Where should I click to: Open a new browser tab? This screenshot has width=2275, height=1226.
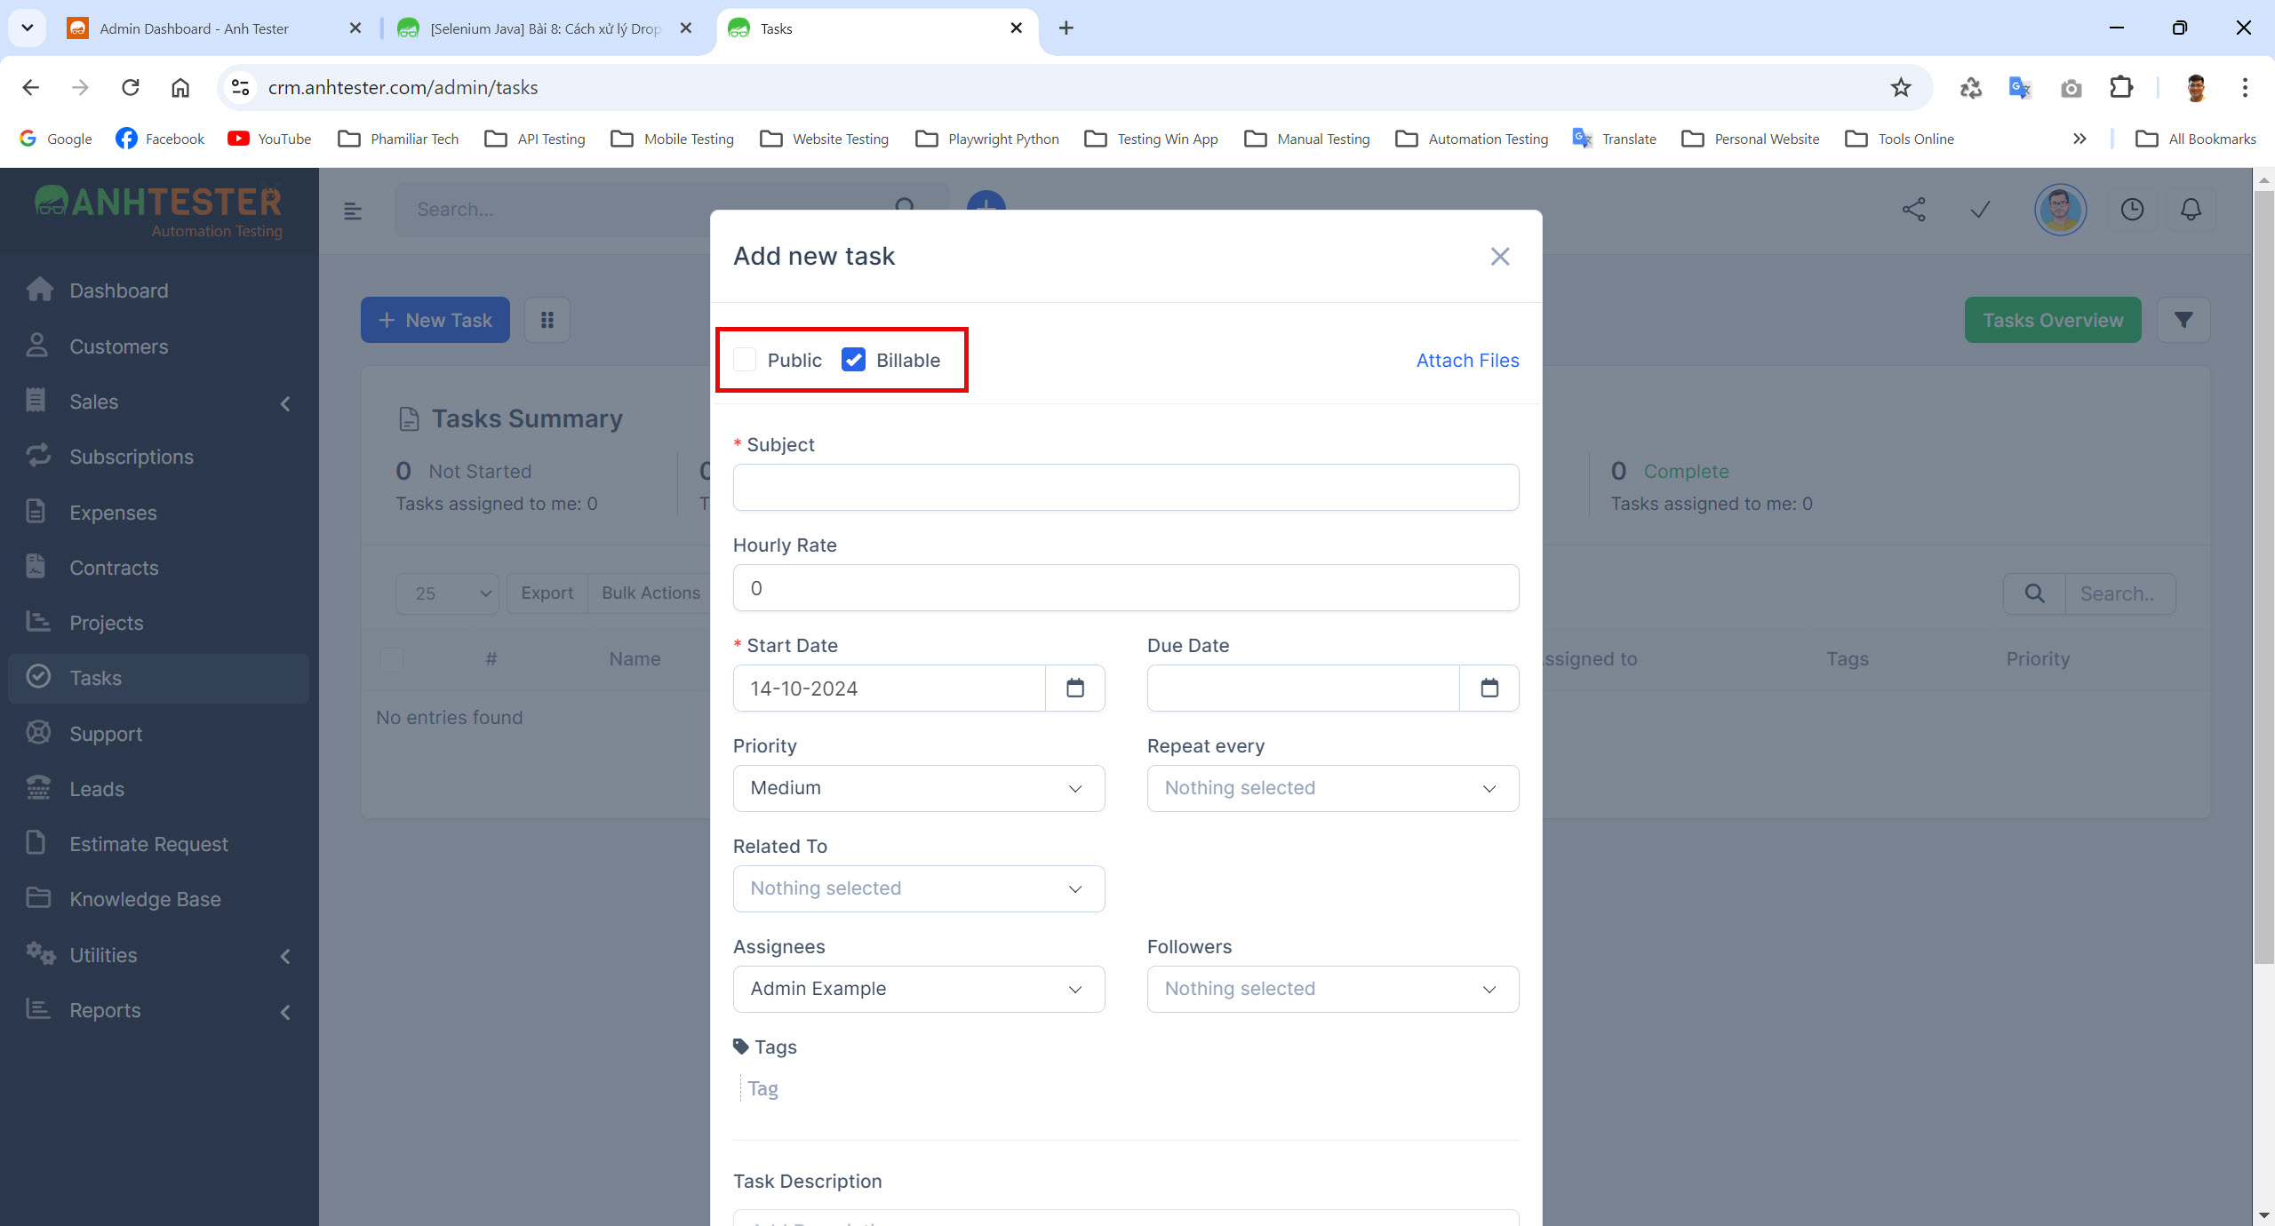click(x=1066, y=28)
